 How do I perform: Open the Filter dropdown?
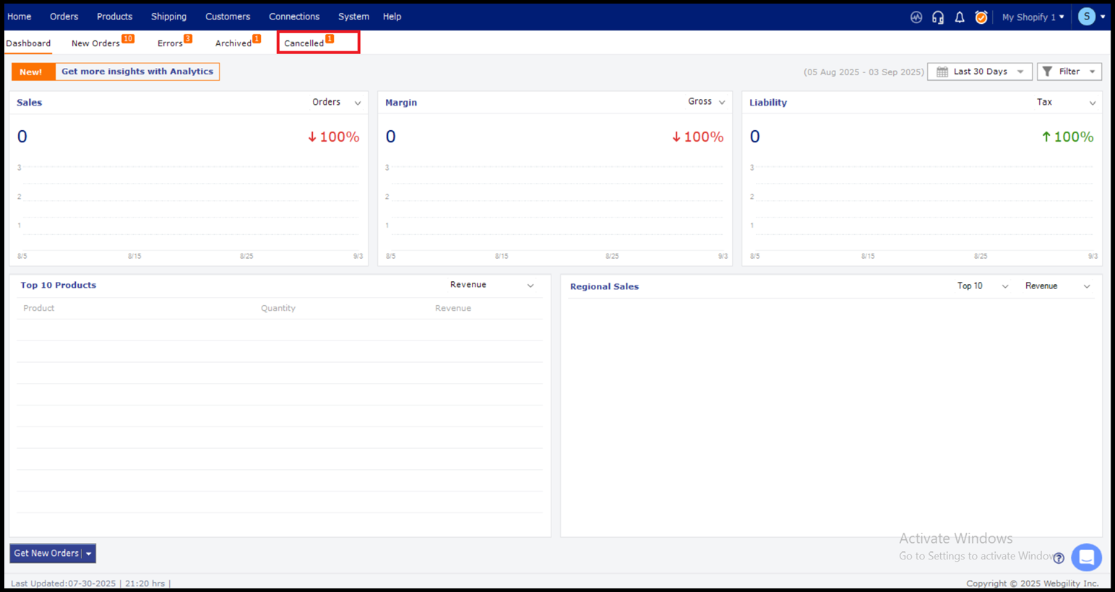[1069, 72]
